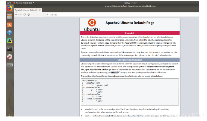Go back one page in Firefox
207x121 pixels.
(16, 15)
